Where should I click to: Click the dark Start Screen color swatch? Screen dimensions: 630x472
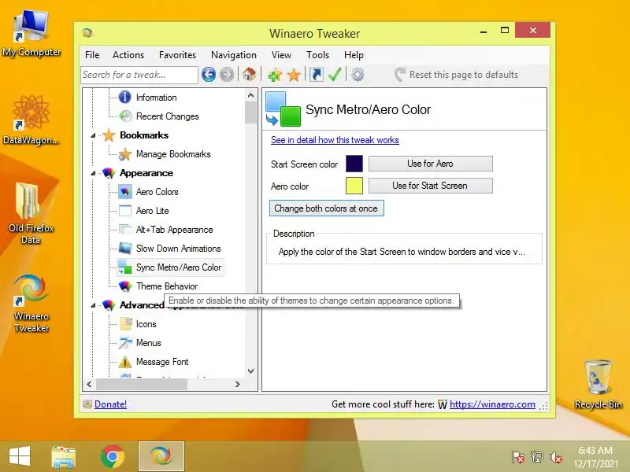[x=354, y=164]
